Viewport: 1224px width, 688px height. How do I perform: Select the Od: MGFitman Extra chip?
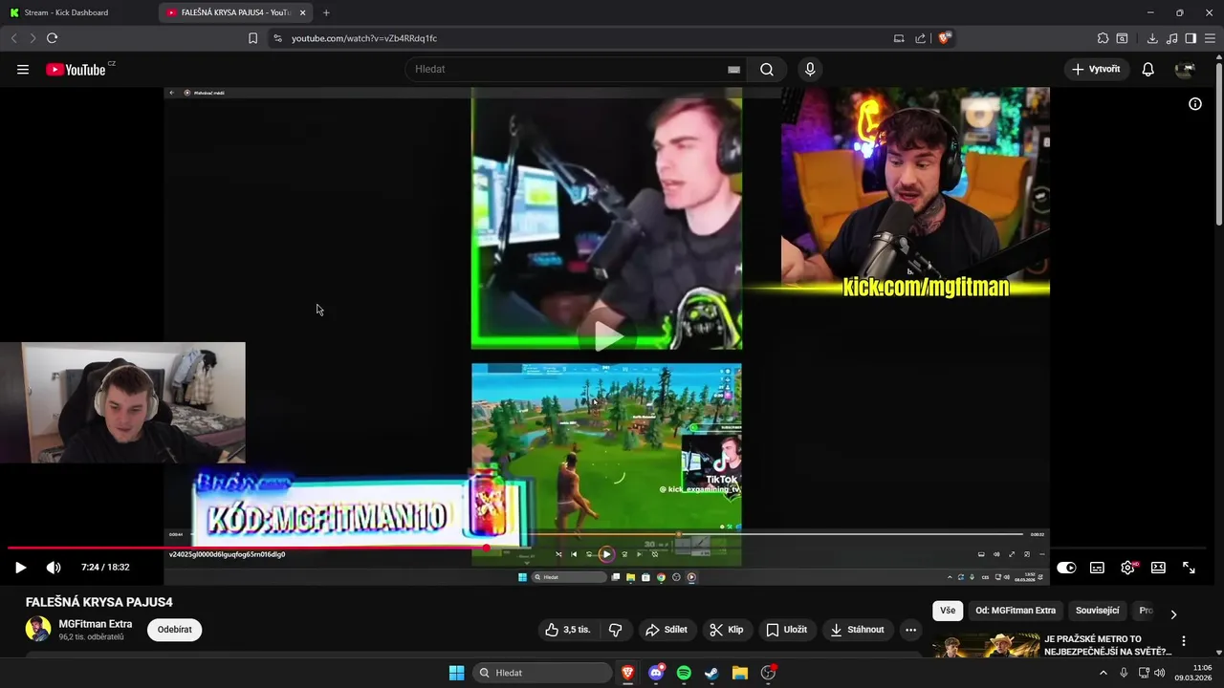[1016, 611]
